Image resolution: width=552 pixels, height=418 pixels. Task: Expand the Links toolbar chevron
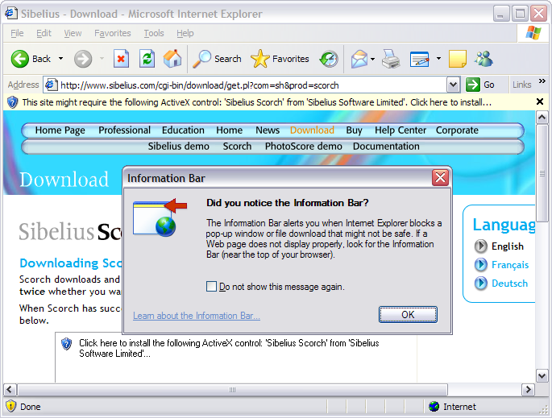[x=542, y=81]
